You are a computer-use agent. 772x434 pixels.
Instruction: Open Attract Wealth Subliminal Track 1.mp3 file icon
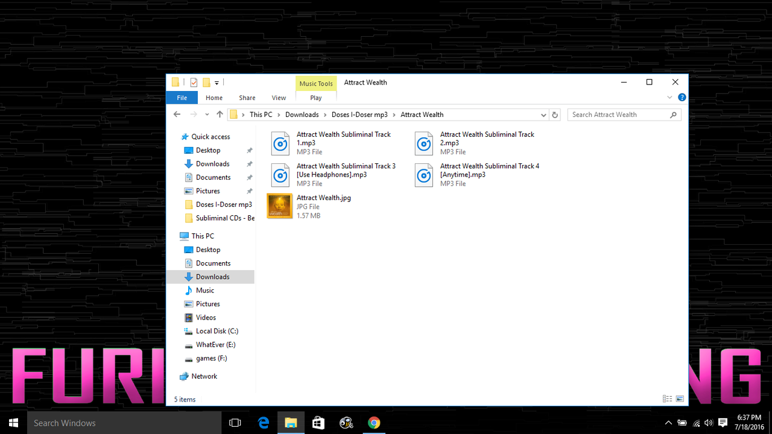(x=280, y=143)
